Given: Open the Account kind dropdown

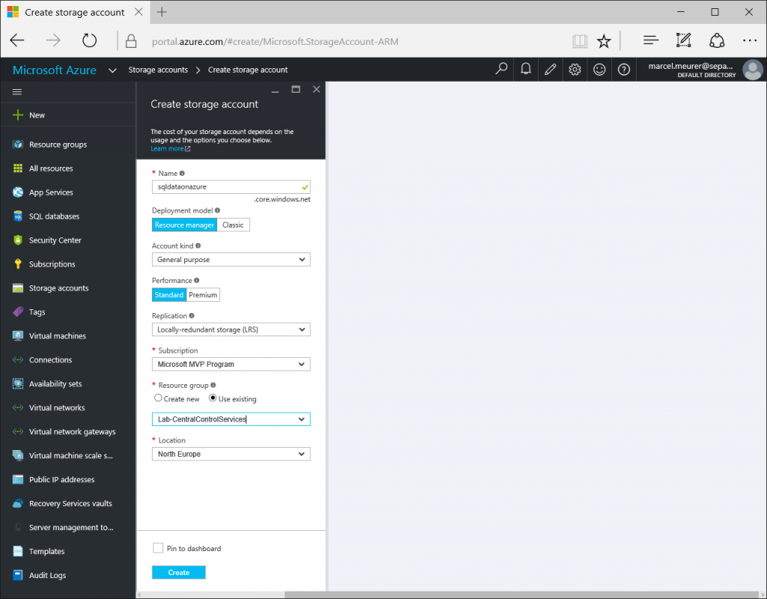Looking at the screenshot, I should (231, 260).
